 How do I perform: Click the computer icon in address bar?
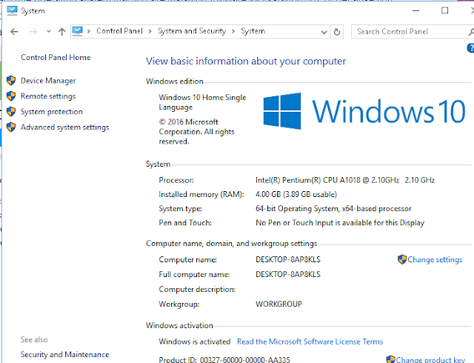tap(77, 31)
